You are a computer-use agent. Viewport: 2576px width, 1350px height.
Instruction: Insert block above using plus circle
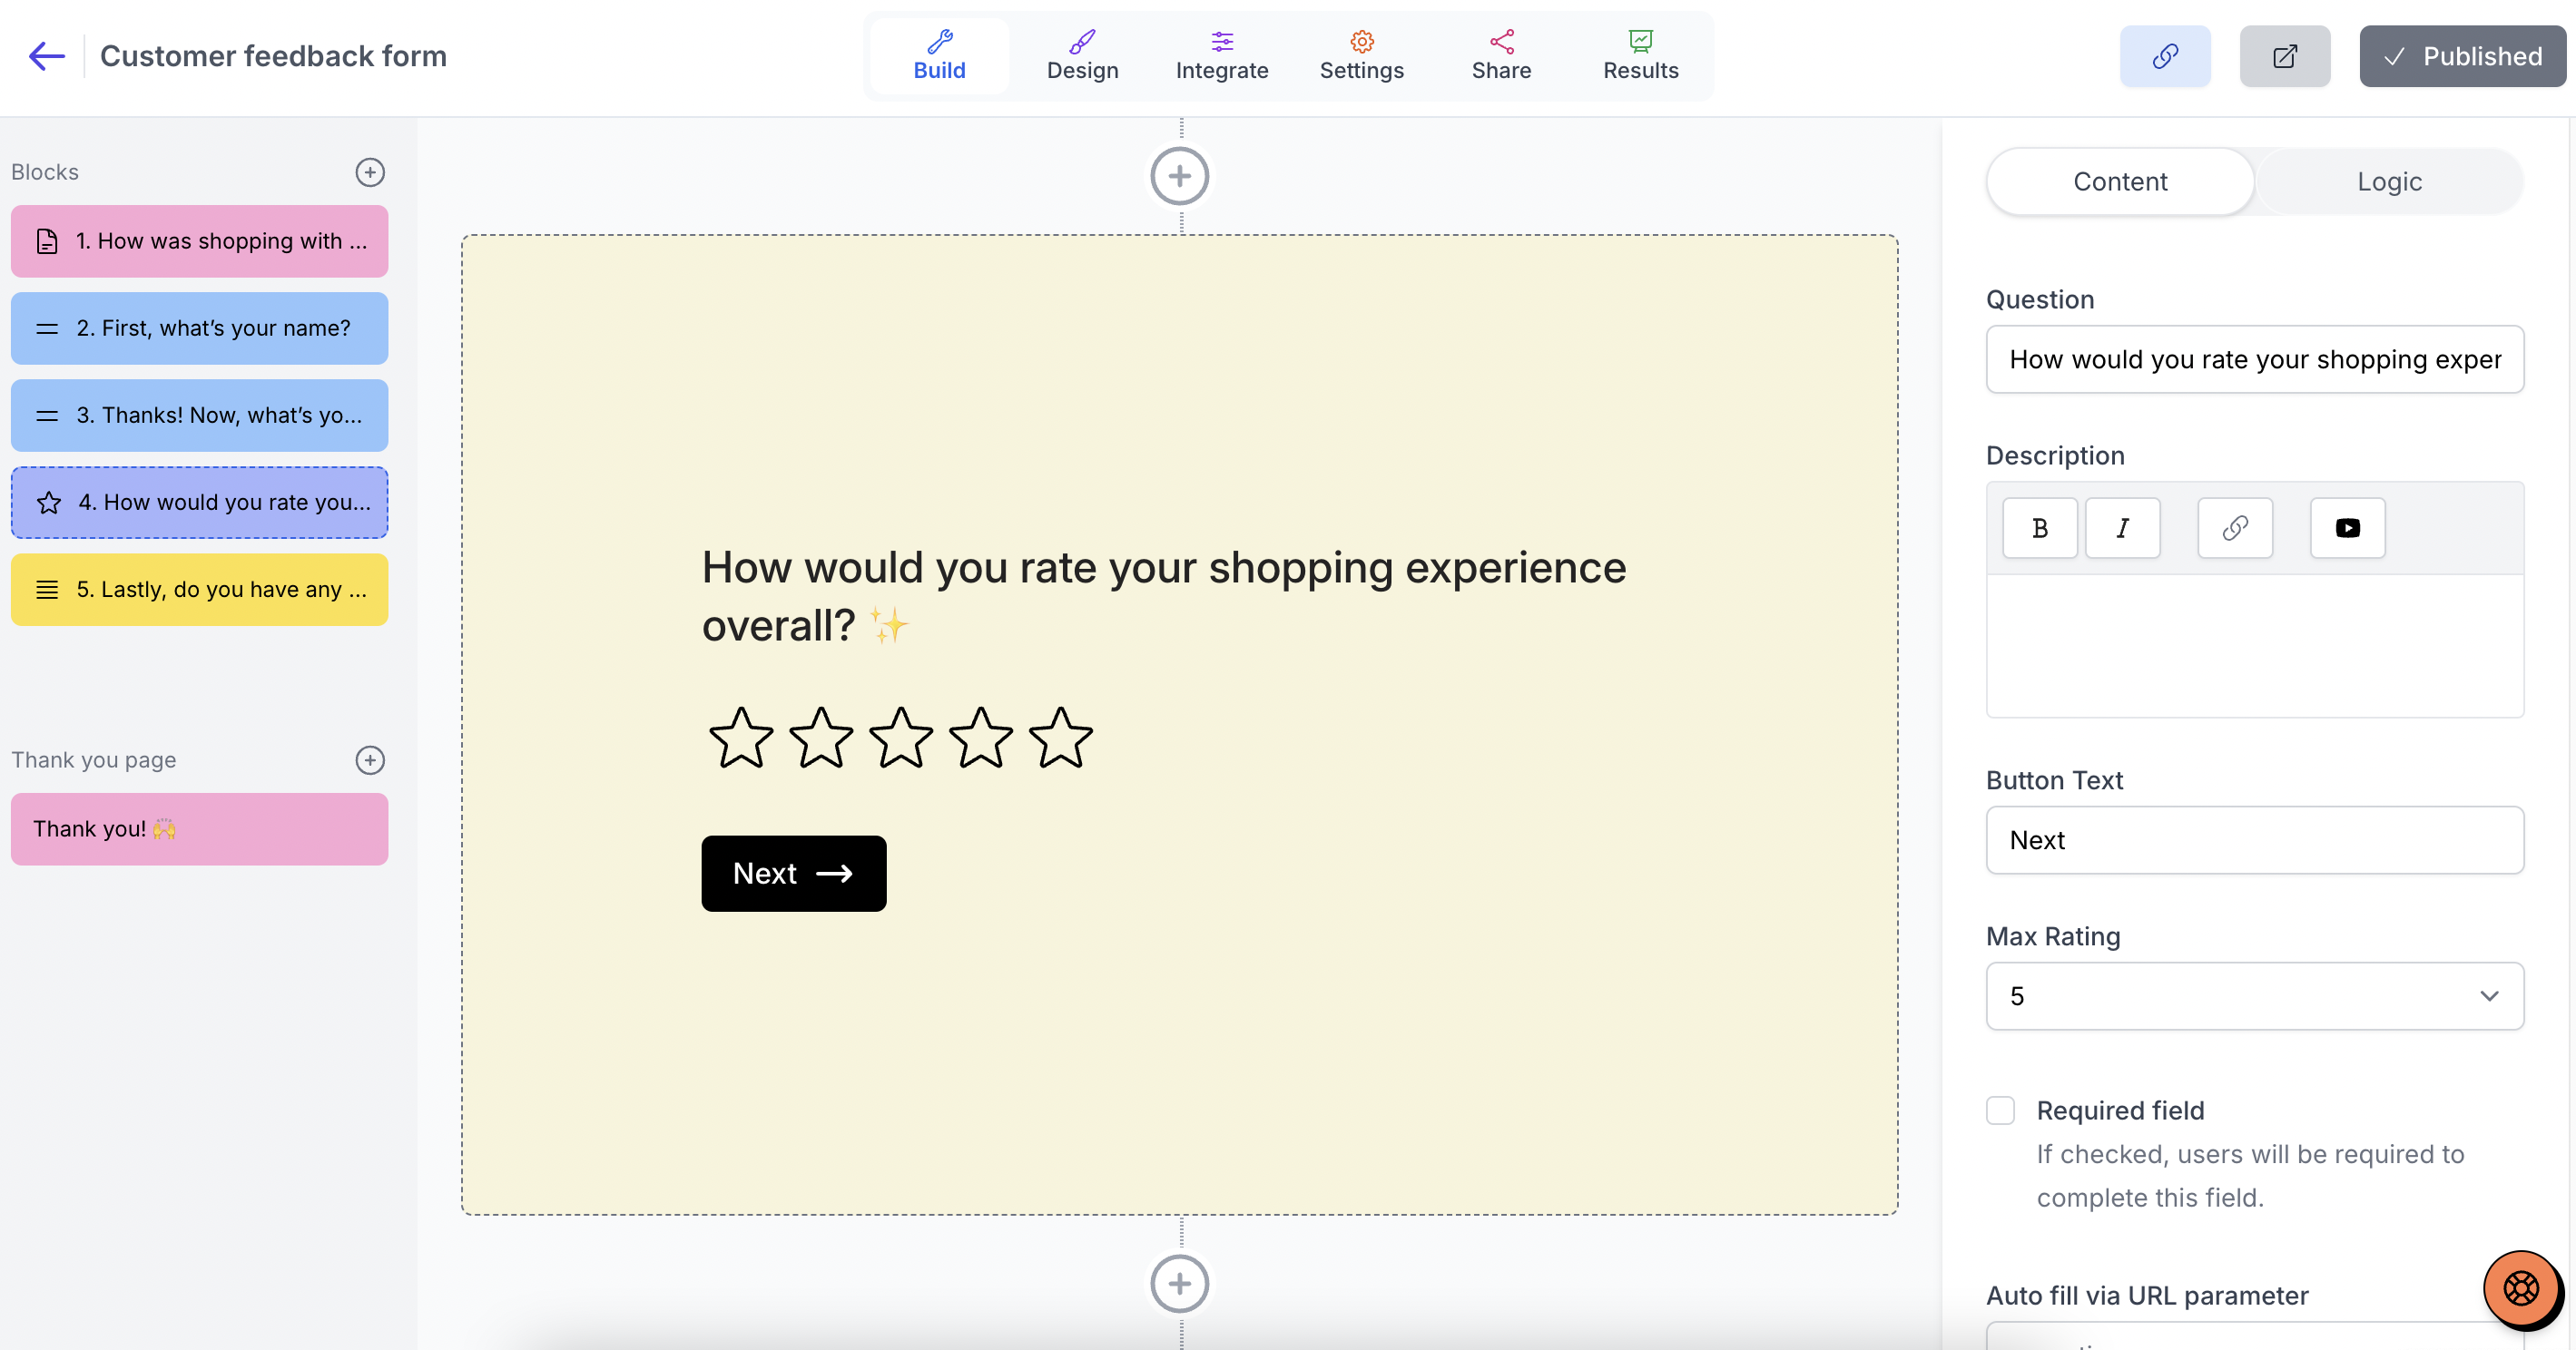click(x=1180, y=177)
